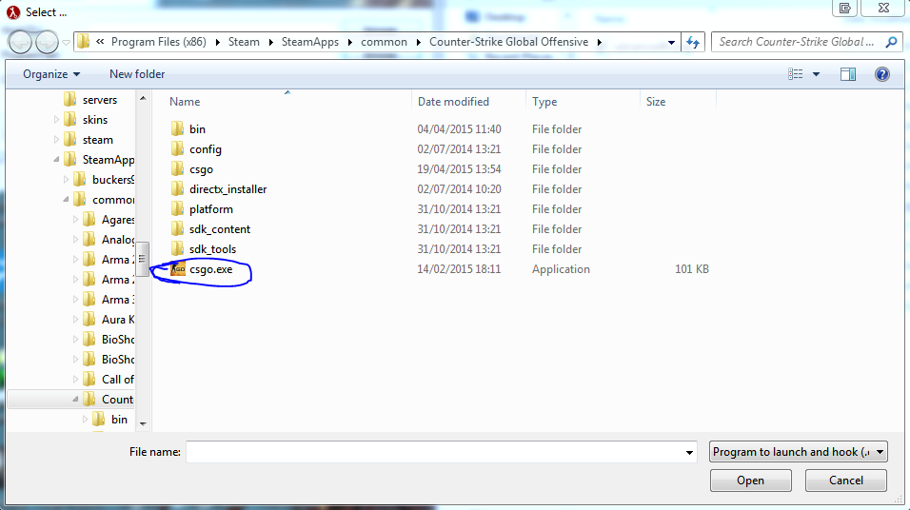Click the Open button

click(750, 481)
